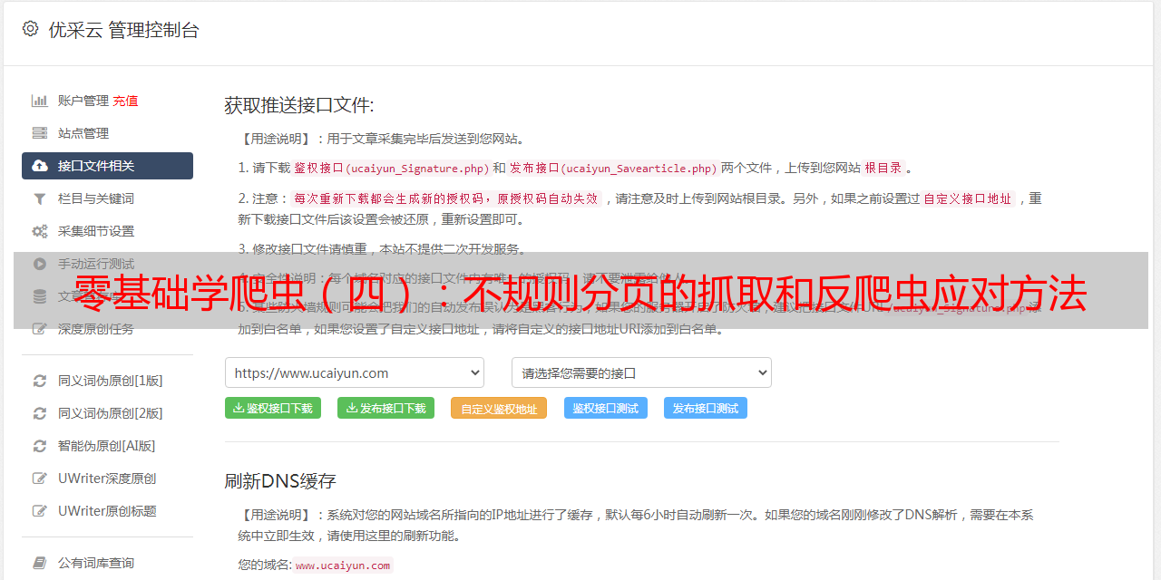This screenshot has width=1161, height=580.
Task: Click the 优采云 管理控制台 title
Action: pos(123,30)
